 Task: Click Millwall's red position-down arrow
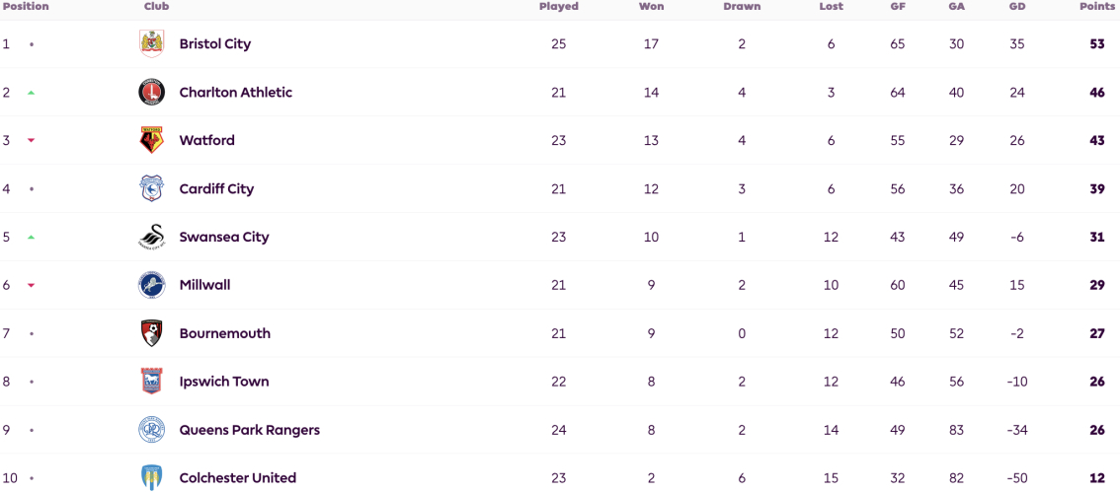point(31,285)
